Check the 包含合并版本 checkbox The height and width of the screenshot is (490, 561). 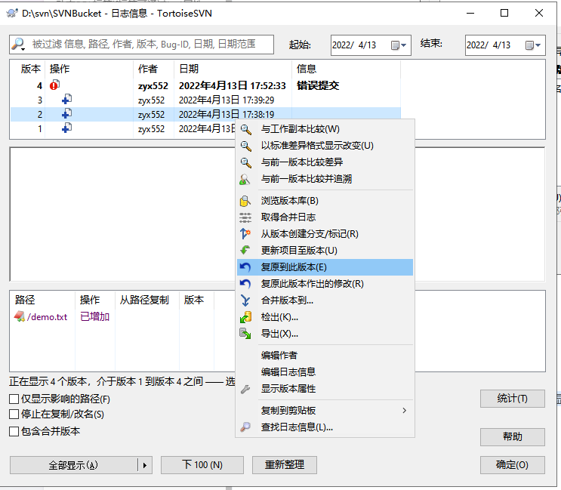pyautogui.click(x=14, y=431)
